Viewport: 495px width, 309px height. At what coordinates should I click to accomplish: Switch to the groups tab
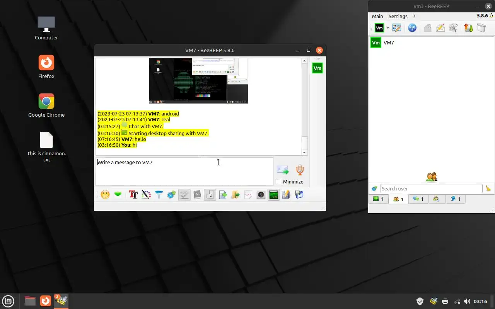tap(436, 199)
